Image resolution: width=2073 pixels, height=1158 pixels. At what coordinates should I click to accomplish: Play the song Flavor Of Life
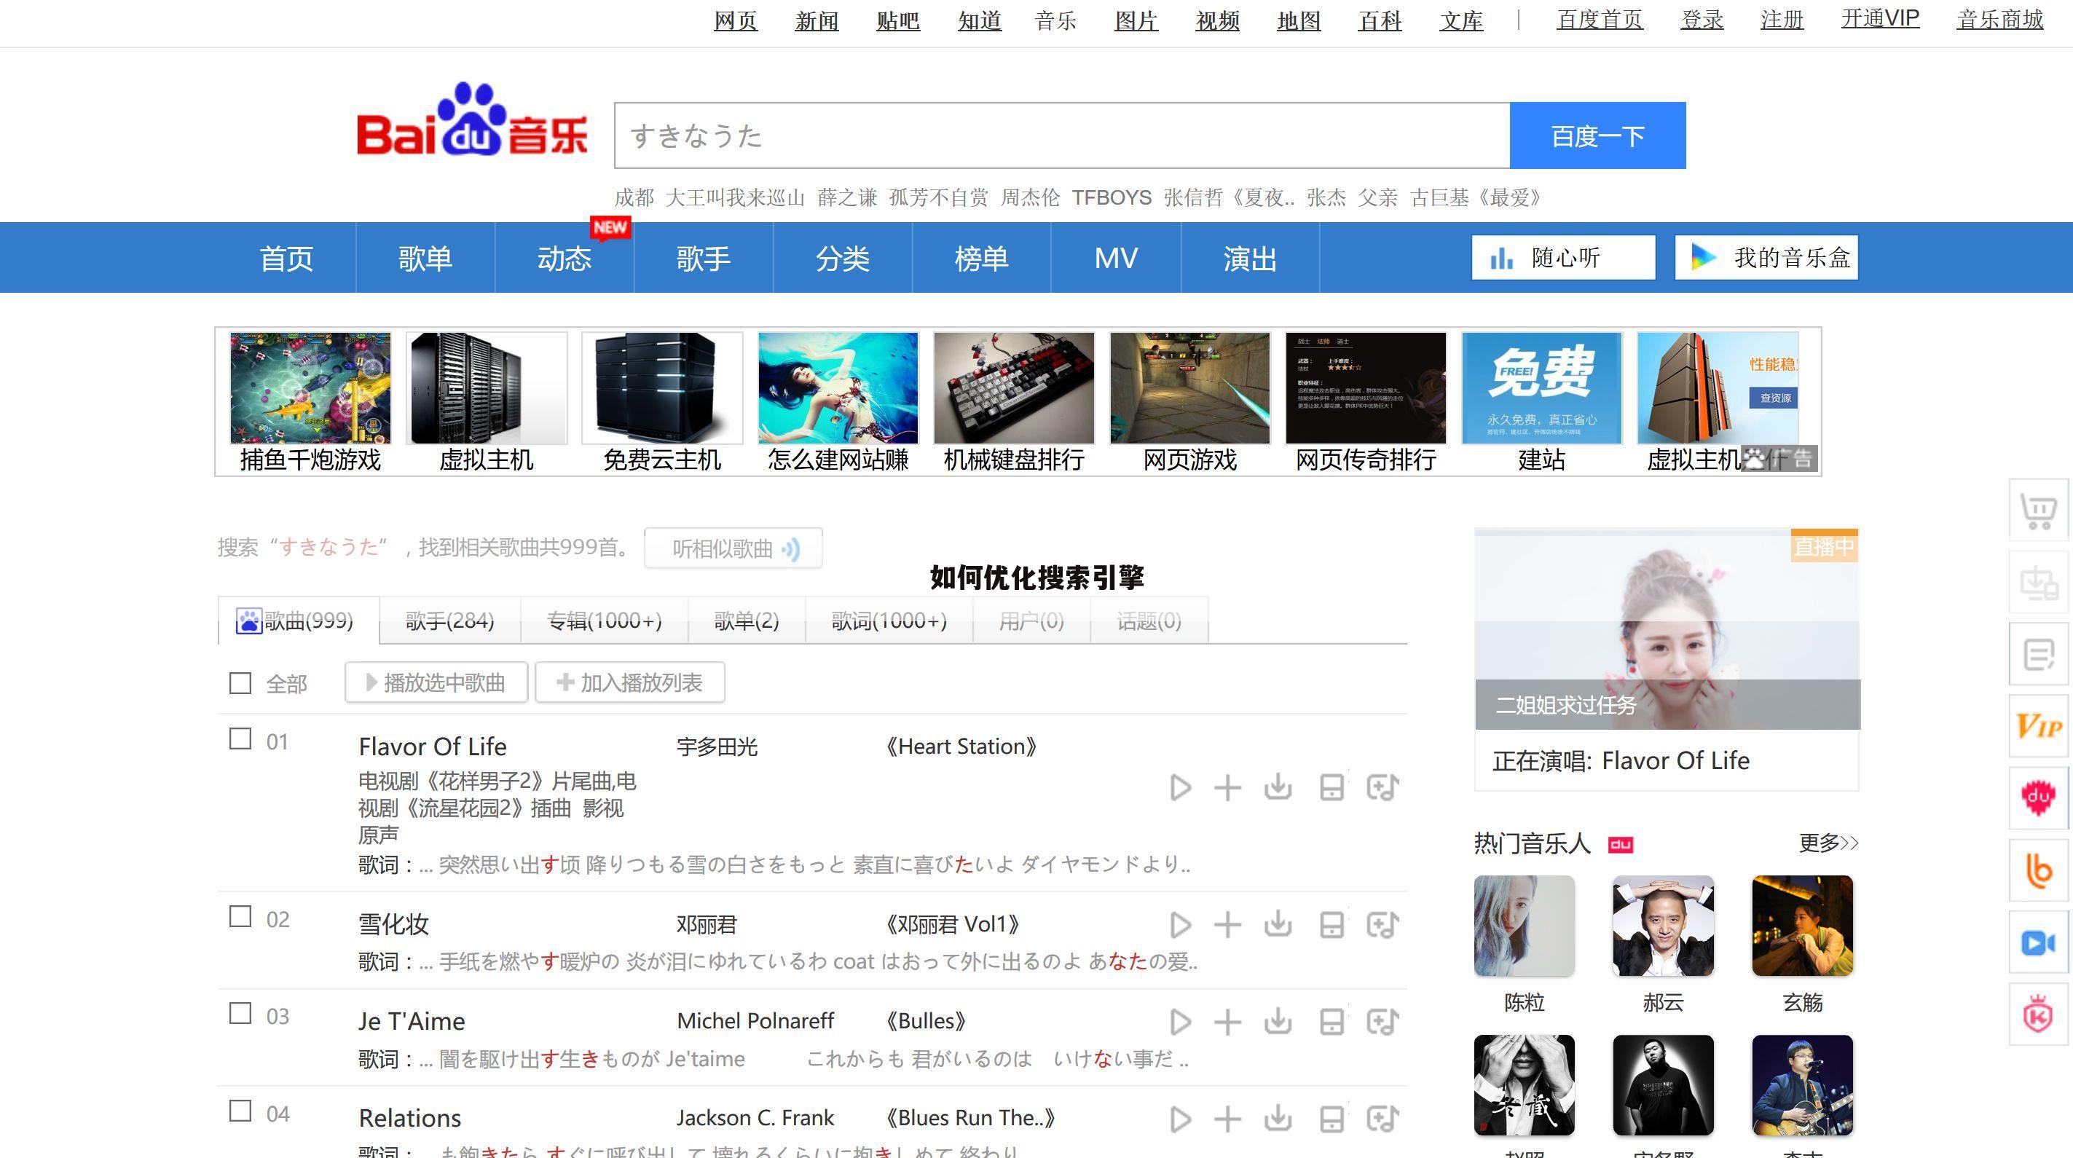tap(1180, 787)
